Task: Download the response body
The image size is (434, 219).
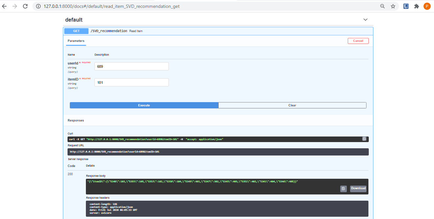Action: tap(358, 188)
